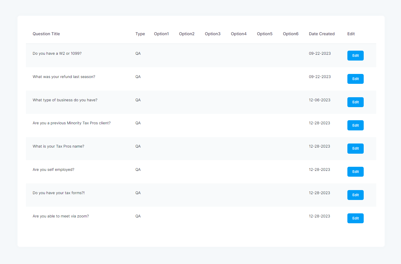Select "Are you able to meet via zoom?" text
The height and width of the screenshot is (264, 401).
click(x=61, y=216)
